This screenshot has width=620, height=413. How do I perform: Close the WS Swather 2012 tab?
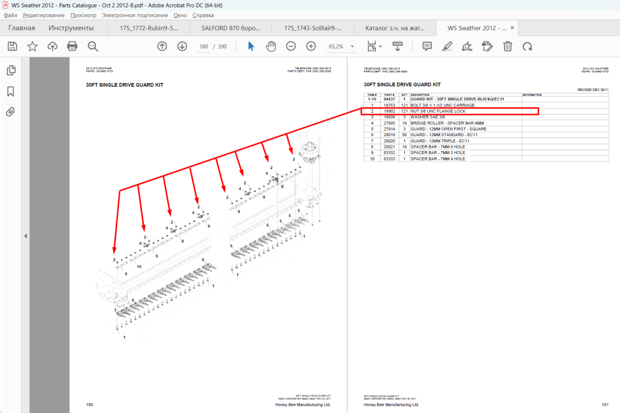512,28
